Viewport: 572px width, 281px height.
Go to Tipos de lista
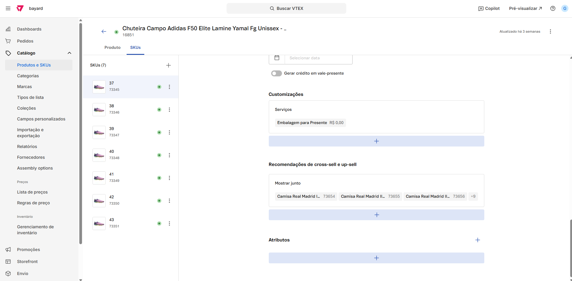30,97
